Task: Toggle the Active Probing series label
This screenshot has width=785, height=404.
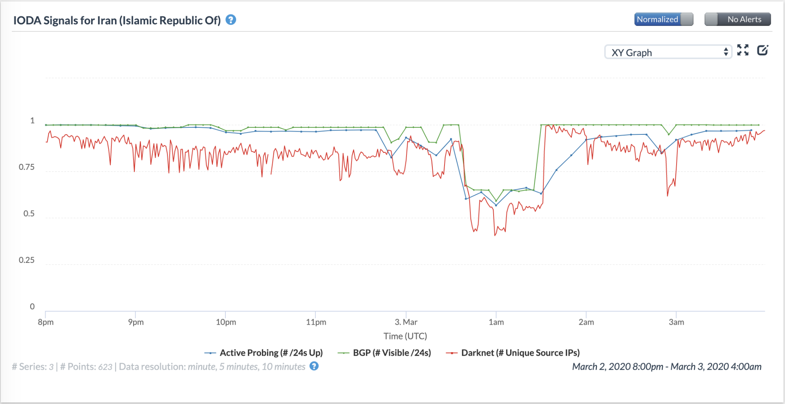Action: tap(271, 353)
